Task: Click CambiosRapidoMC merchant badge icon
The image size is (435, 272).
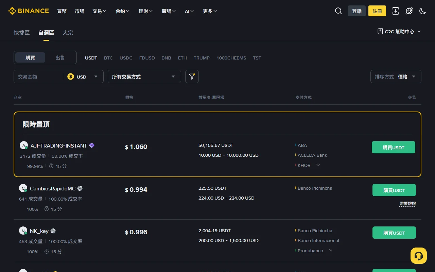Action: pos(80,188)
